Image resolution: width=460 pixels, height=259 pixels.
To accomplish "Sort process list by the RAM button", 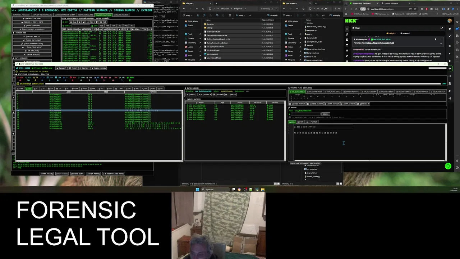I will [114, 26].
